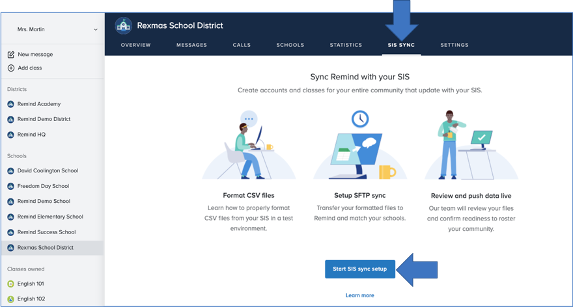Click the Rexmas School District sidebar icon
This screenshot has width=573, height=307.
point(10,248)
